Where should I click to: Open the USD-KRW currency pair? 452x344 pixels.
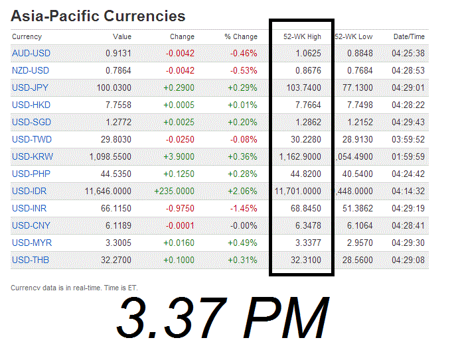[x=31, y=157]
